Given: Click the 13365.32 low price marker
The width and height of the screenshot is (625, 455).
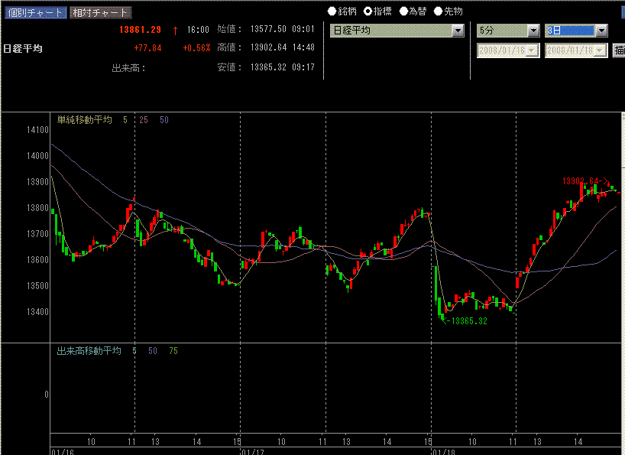Looking at the screenshot, I should pyautogui.click(x=468, y=320).
